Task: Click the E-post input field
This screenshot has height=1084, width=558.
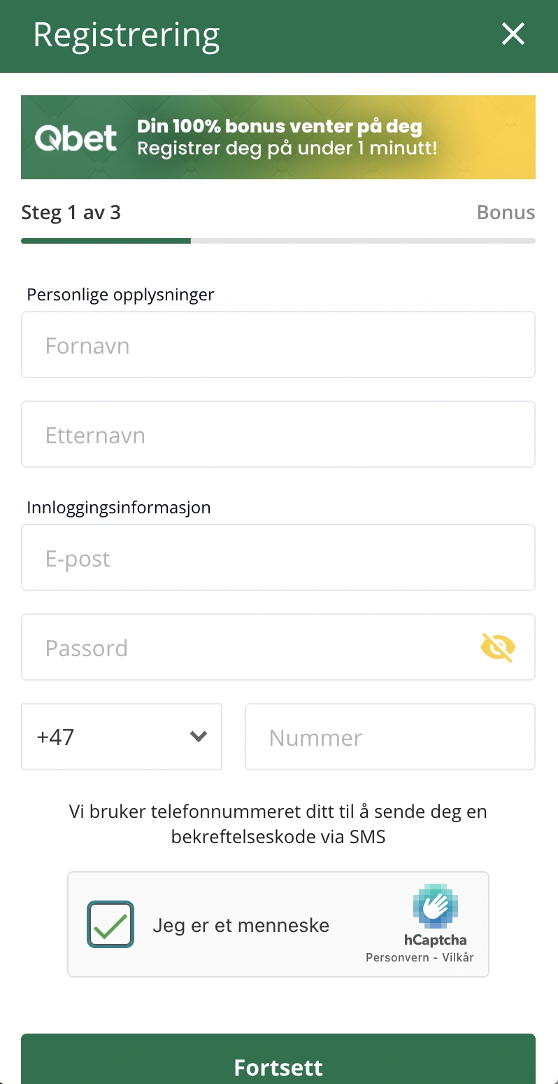Action: tap(278, 557)
